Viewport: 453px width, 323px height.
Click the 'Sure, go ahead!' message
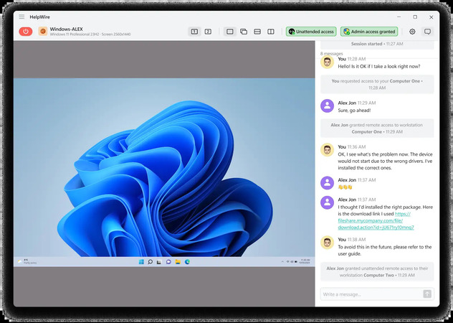click(354, 111)
